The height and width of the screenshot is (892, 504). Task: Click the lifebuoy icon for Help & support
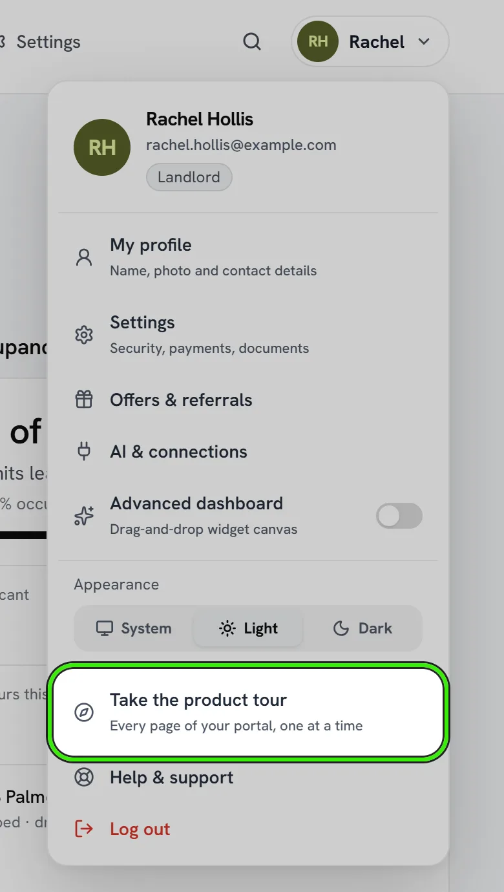pos(84,777)
